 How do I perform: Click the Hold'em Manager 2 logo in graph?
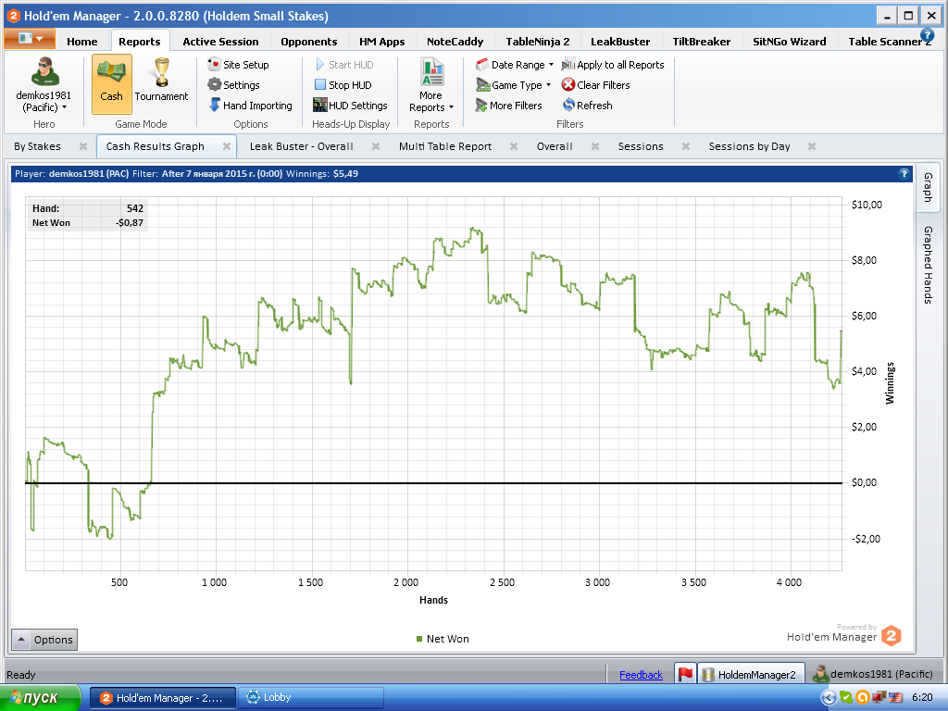click(x=892, y=636)
